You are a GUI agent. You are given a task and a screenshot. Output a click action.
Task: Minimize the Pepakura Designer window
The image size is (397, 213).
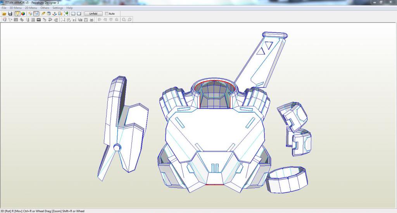click(x=375, y=2)
